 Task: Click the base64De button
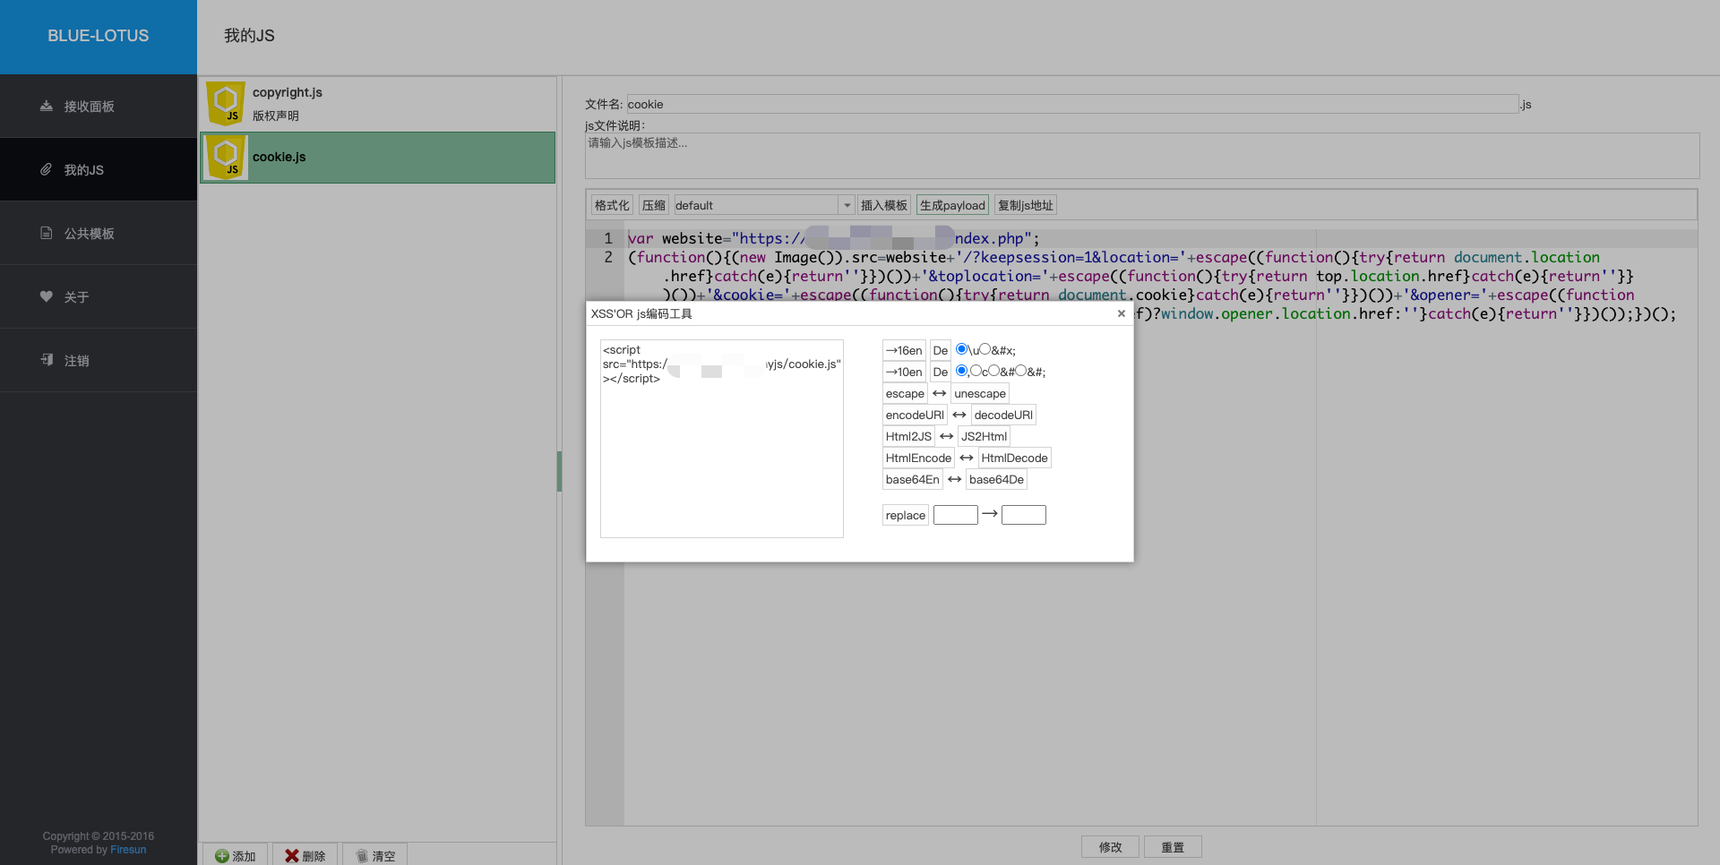point(996,479)
